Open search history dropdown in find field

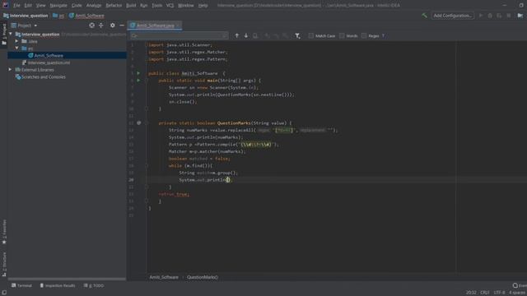click(134, 35)
